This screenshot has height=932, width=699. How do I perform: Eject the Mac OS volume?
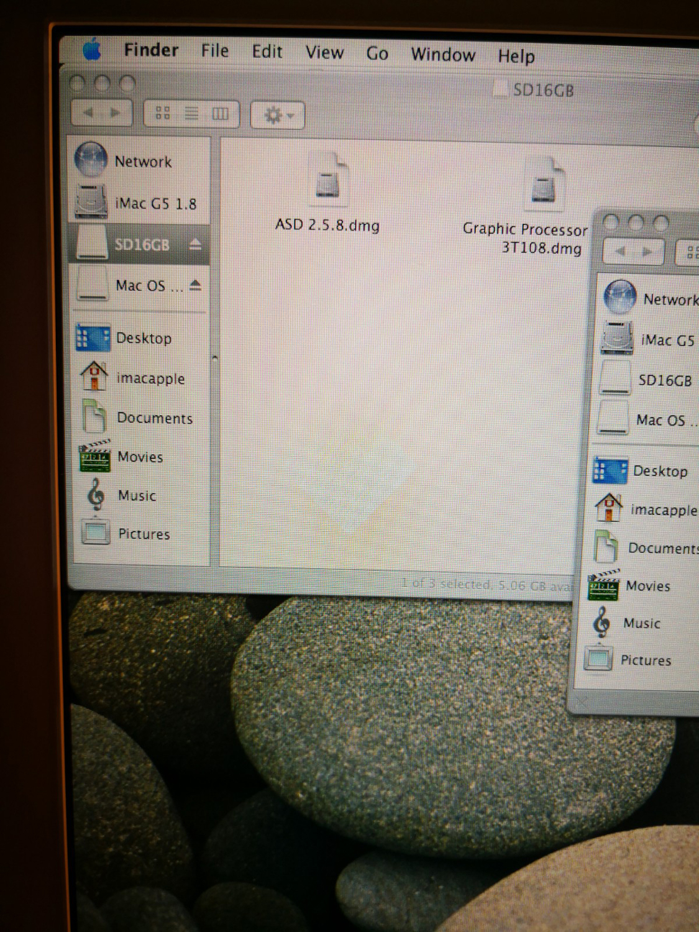pos(195,285)
